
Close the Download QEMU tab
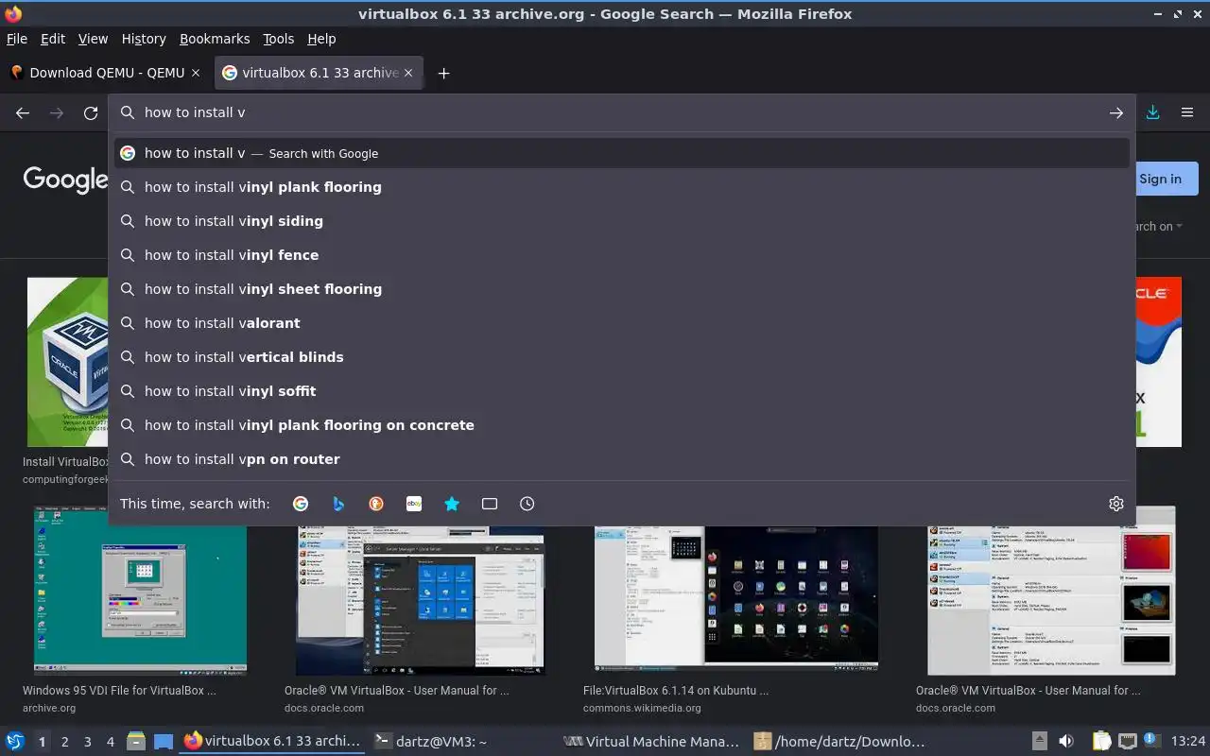click(196, 73)
